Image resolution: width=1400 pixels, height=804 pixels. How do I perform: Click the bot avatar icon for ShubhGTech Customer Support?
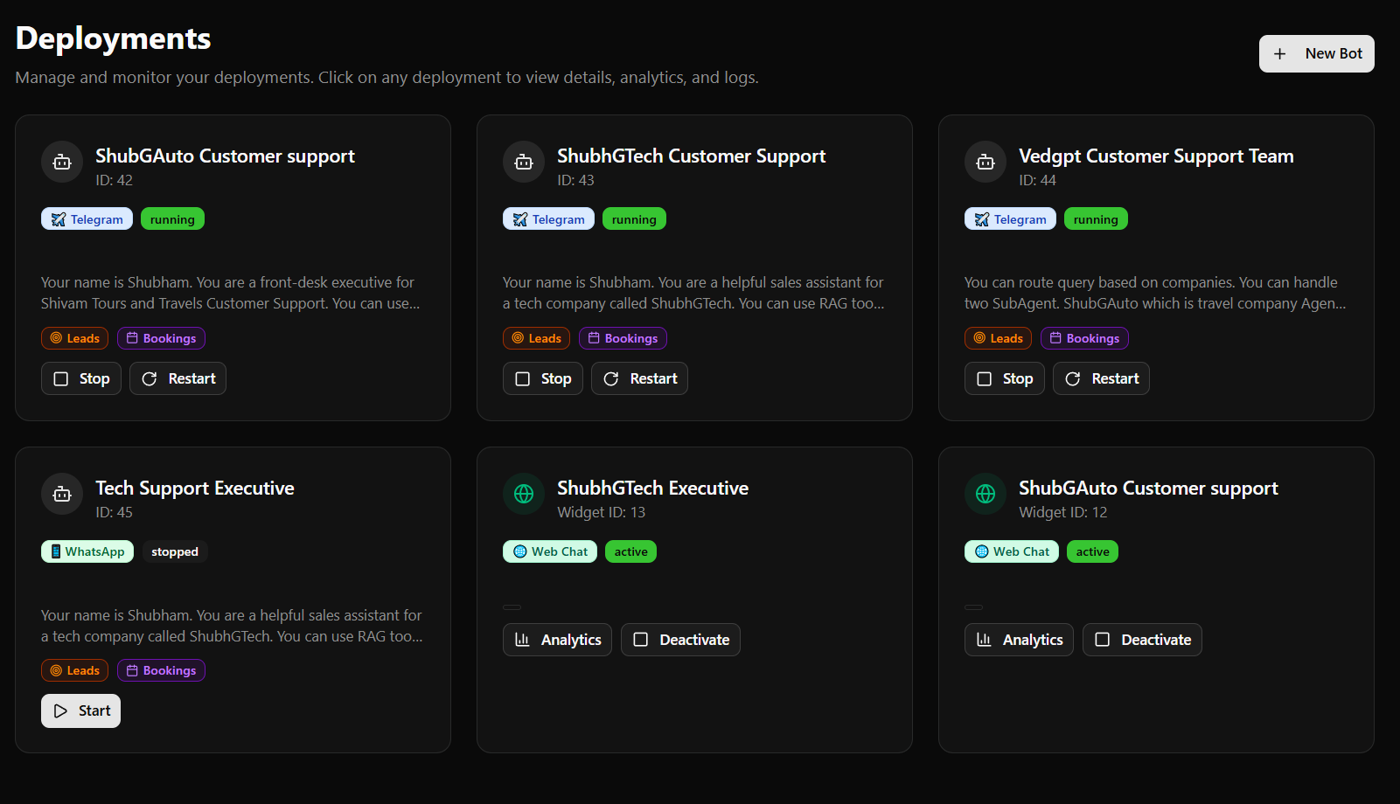tap(524, 162)
